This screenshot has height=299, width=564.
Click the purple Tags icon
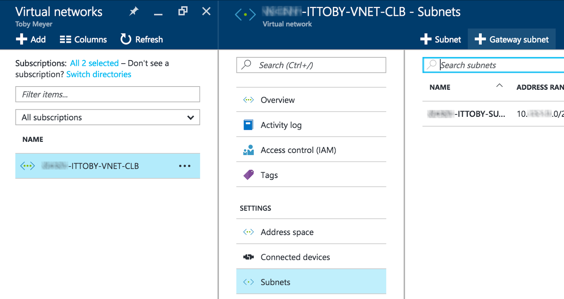tap(249, 175)
